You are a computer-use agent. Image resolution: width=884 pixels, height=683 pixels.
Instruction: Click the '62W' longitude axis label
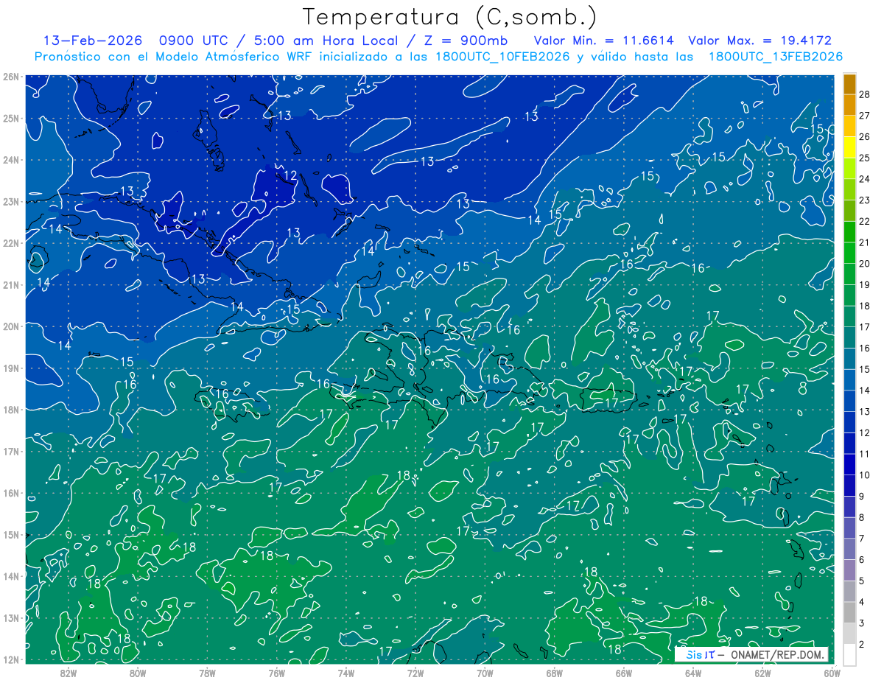coord(763,673)
